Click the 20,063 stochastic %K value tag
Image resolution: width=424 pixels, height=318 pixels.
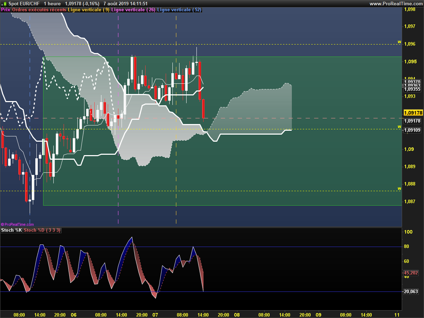click(411, 291)
